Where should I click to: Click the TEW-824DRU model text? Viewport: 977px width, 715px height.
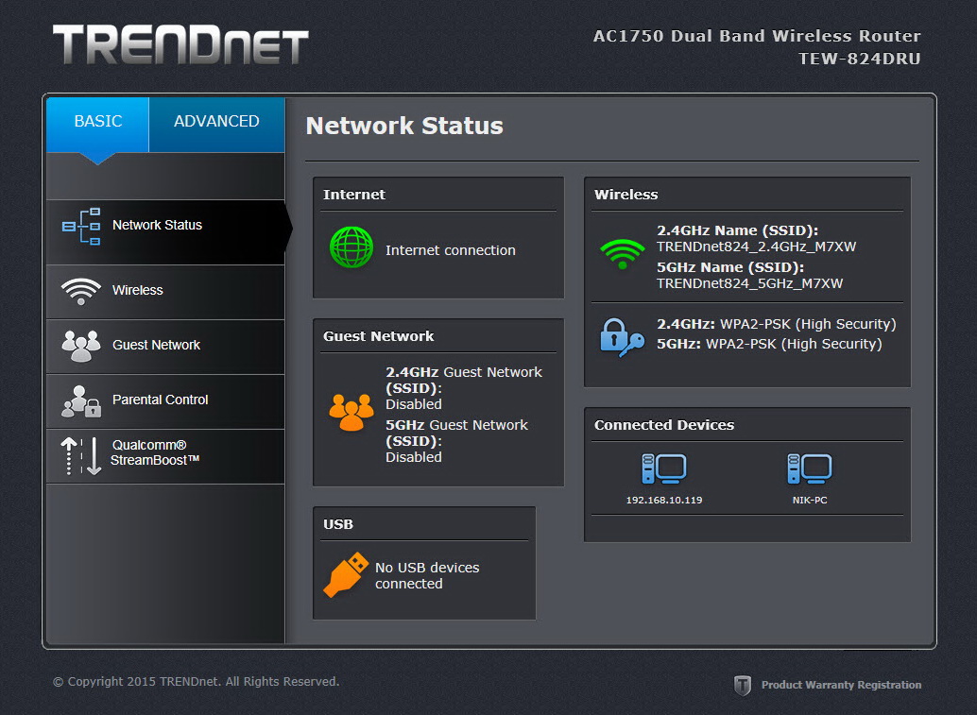tap(860, 59)
